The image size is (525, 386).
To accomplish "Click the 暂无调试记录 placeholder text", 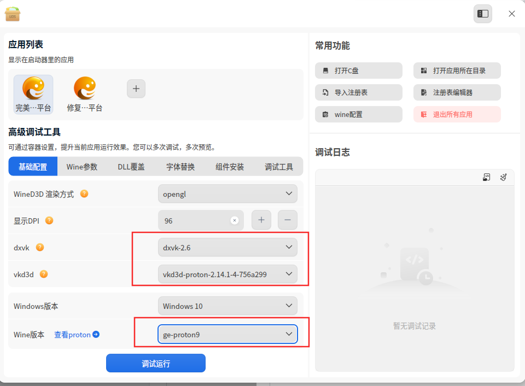I will point(415,326).
